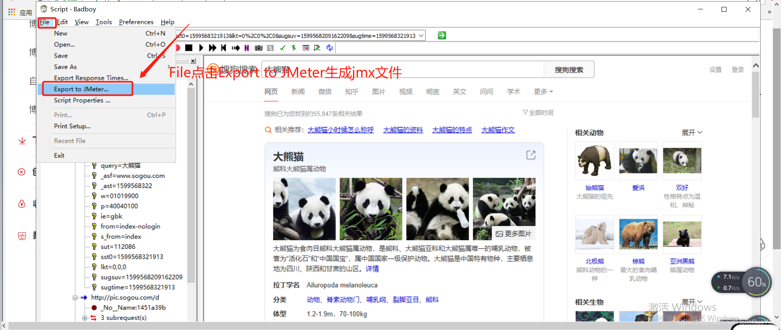The image size is (781, 330).
Task: Open the URL address dropdown arrow
Action: (x=421, y=36)
